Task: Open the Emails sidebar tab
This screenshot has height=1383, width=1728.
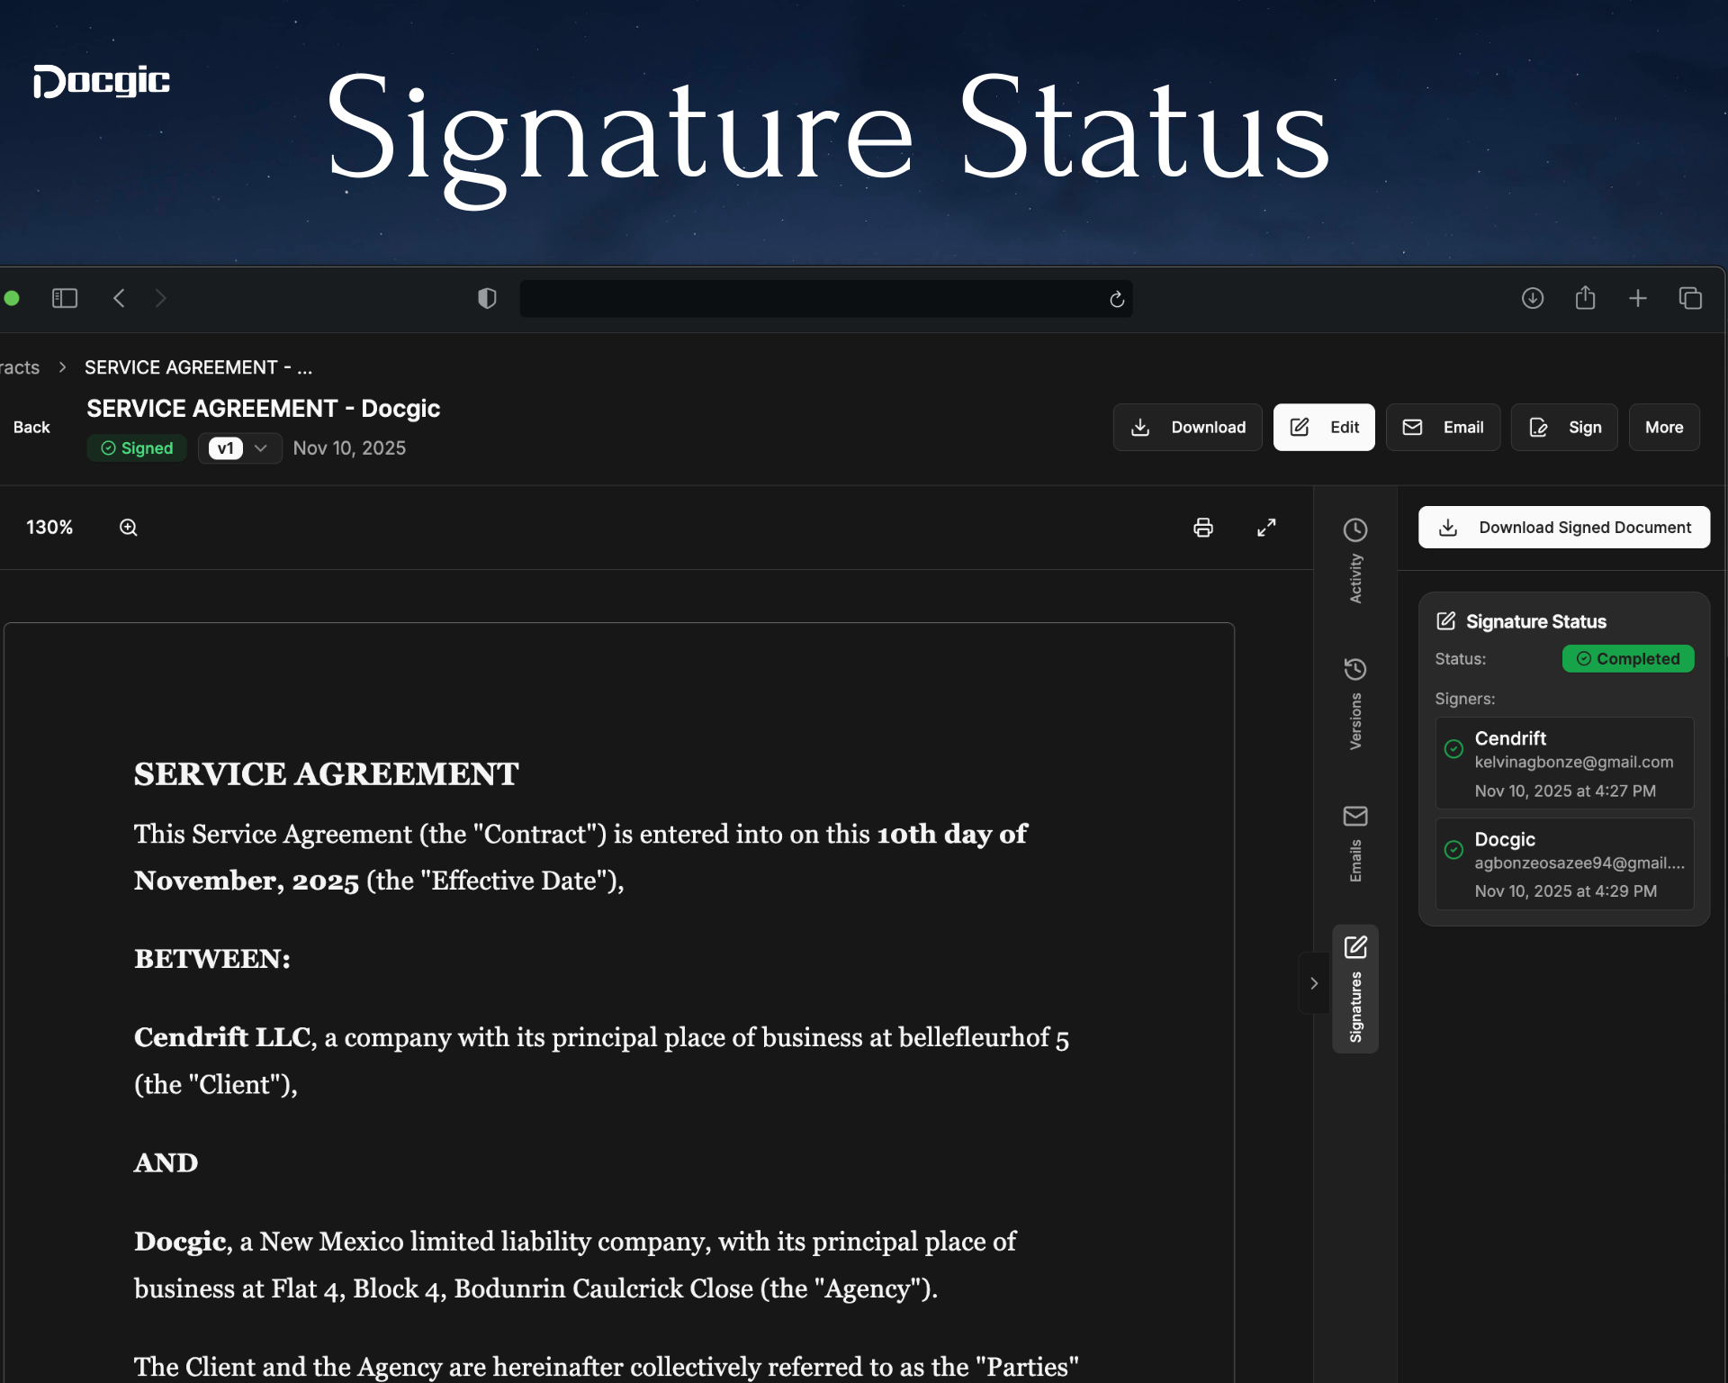Action: point(1355,844)
